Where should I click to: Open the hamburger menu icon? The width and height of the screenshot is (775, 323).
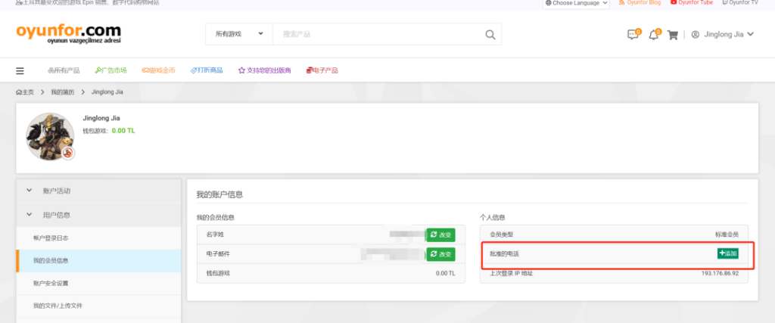pyautogui.click(x=20, y=70)
